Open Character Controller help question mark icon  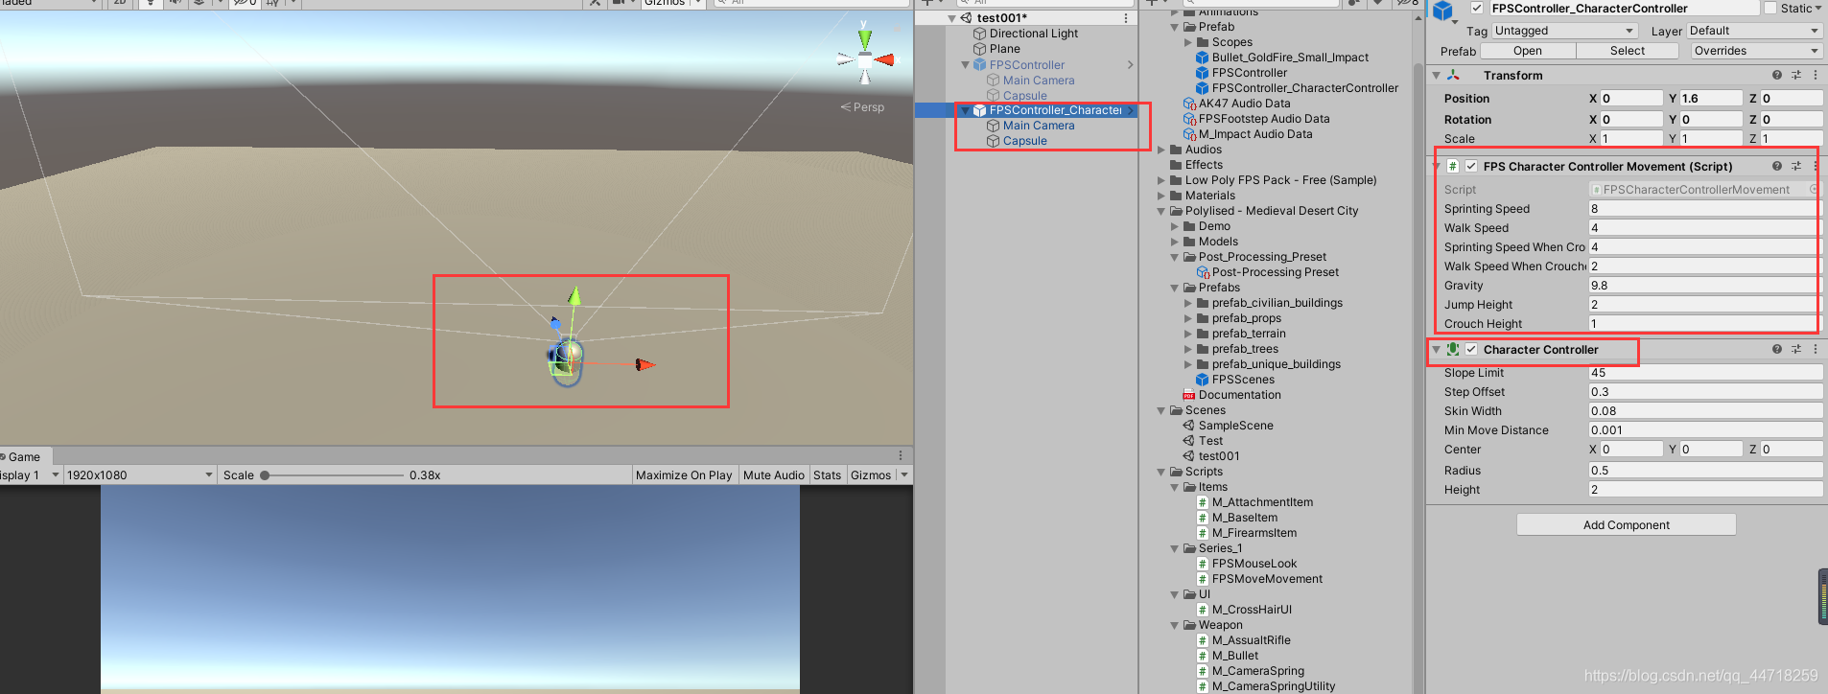1777,349
